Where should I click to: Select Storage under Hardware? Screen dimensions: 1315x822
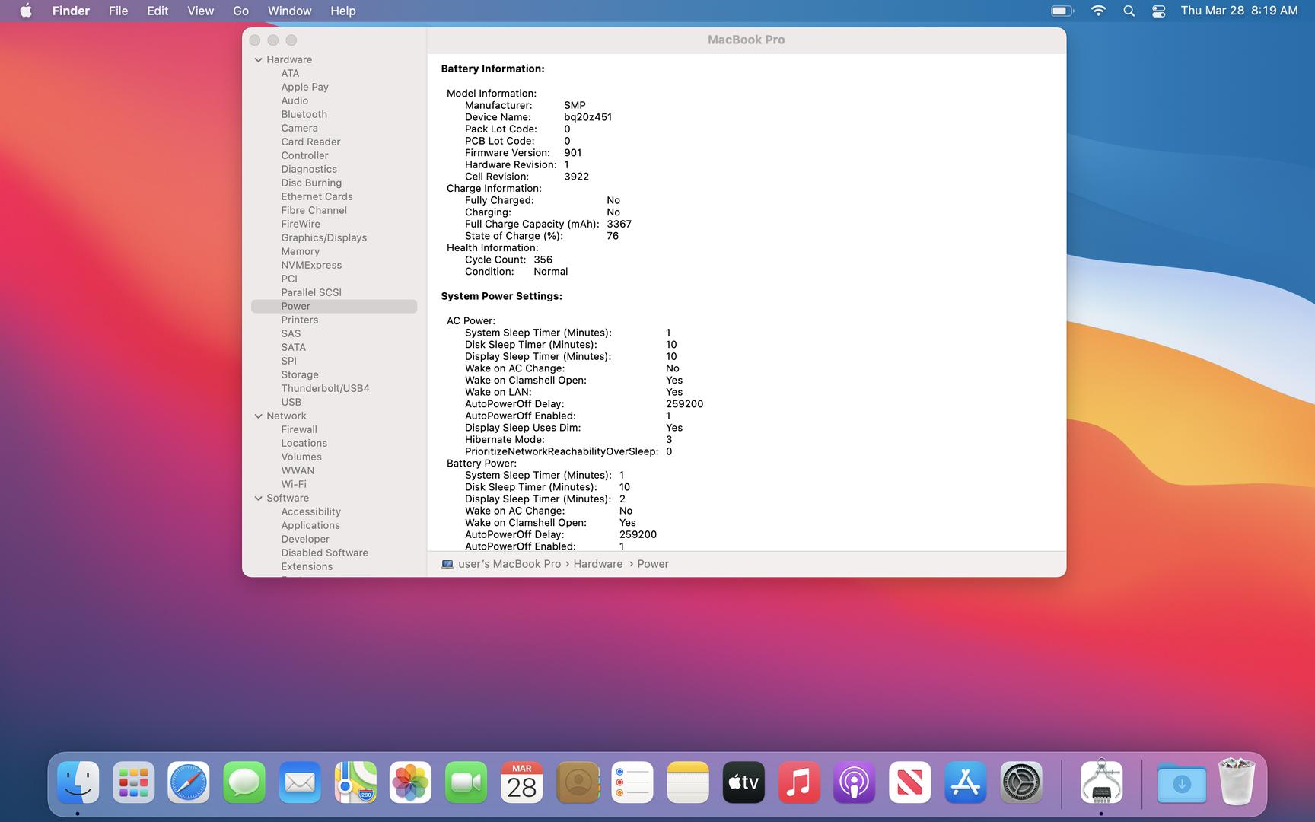point(300,374)
